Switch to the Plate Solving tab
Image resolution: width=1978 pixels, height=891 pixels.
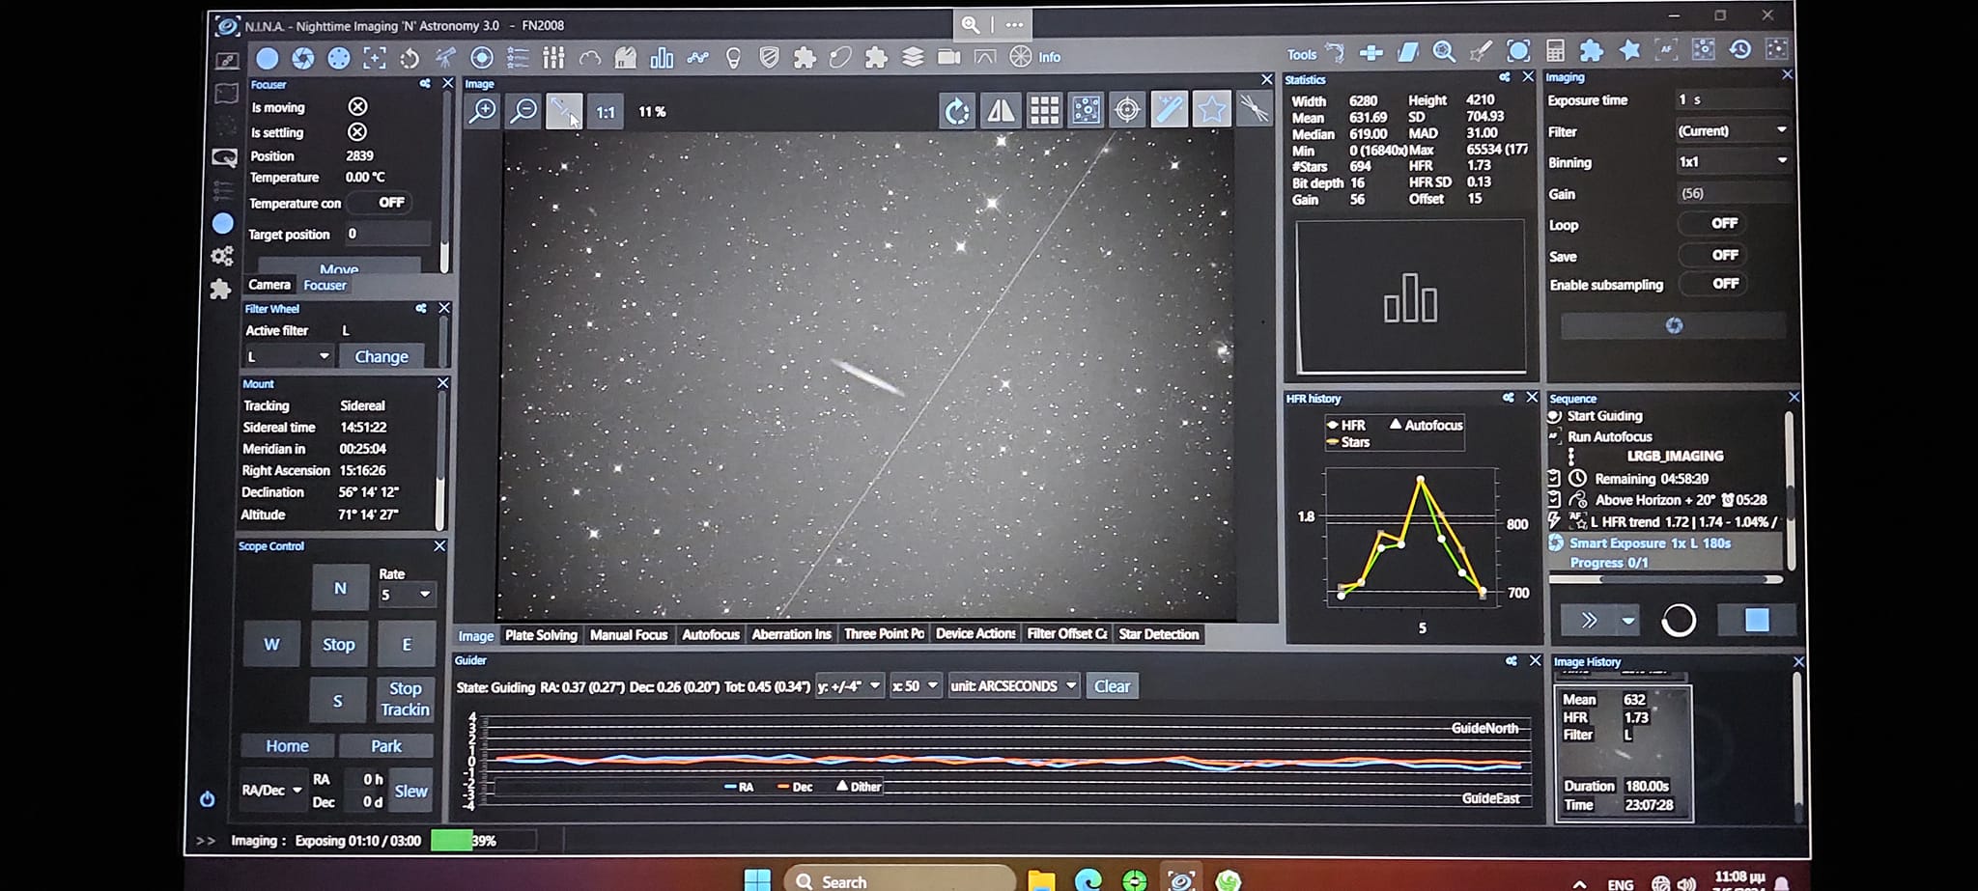point(541,635)
